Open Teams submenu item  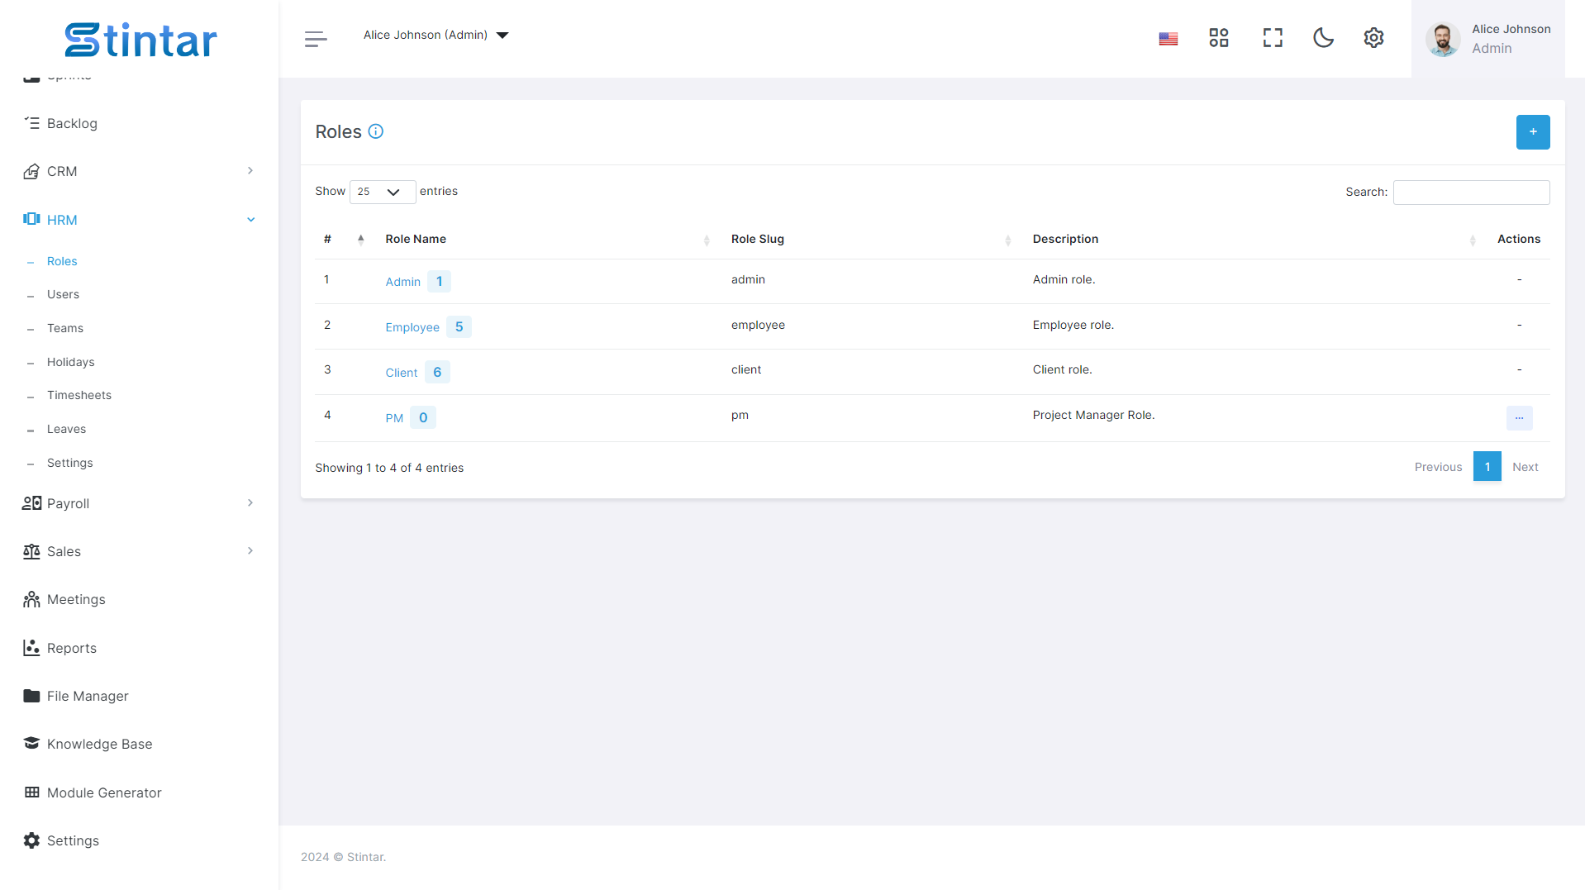pyautogui.click(x=65, y=328)
